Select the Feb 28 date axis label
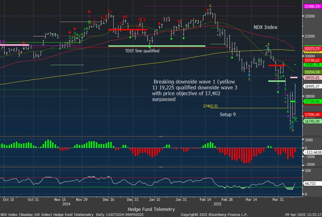This screenshot has width=322, height=217. point(227,199)
